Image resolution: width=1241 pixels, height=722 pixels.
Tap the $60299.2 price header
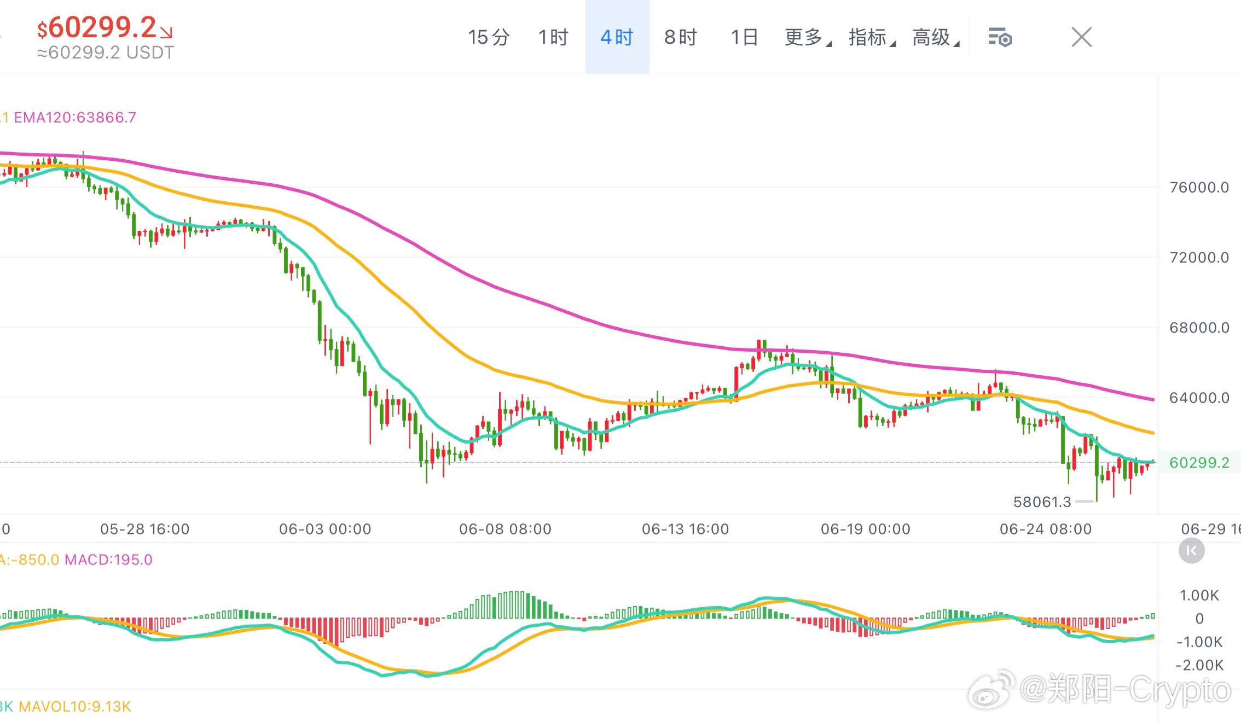click(x=105, y=27)
